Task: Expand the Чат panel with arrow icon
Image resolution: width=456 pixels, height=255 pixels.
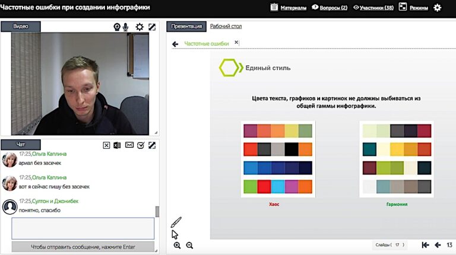Action: pos(152,145)
